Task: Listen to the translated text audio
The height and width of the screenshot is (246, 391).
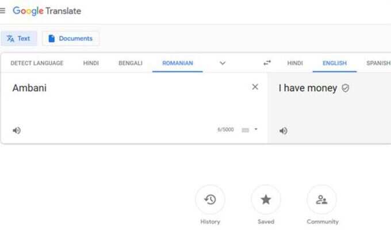Action: [283, 130]
